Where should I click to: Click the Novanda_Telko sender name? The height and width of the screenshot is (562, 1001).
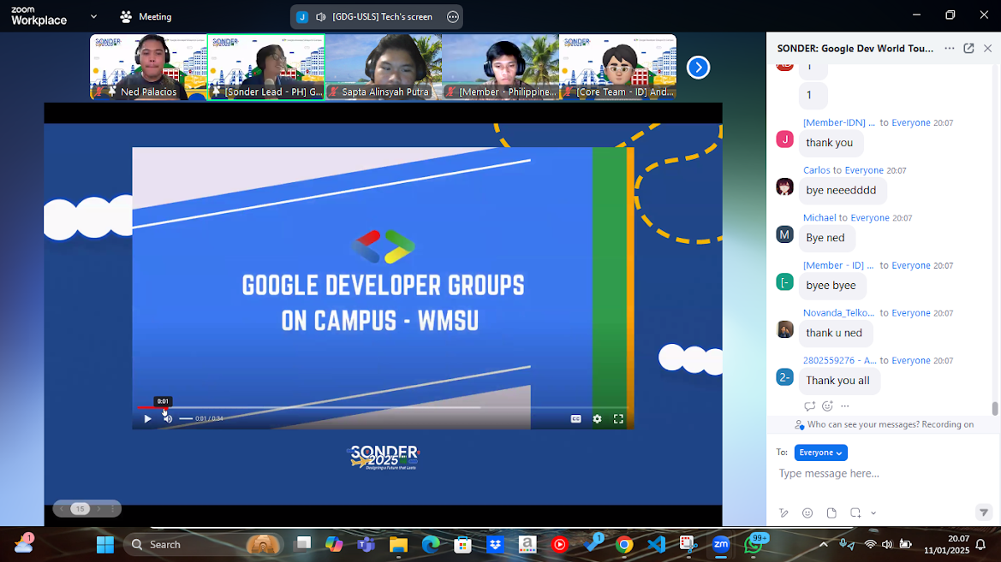click(839, 312)
